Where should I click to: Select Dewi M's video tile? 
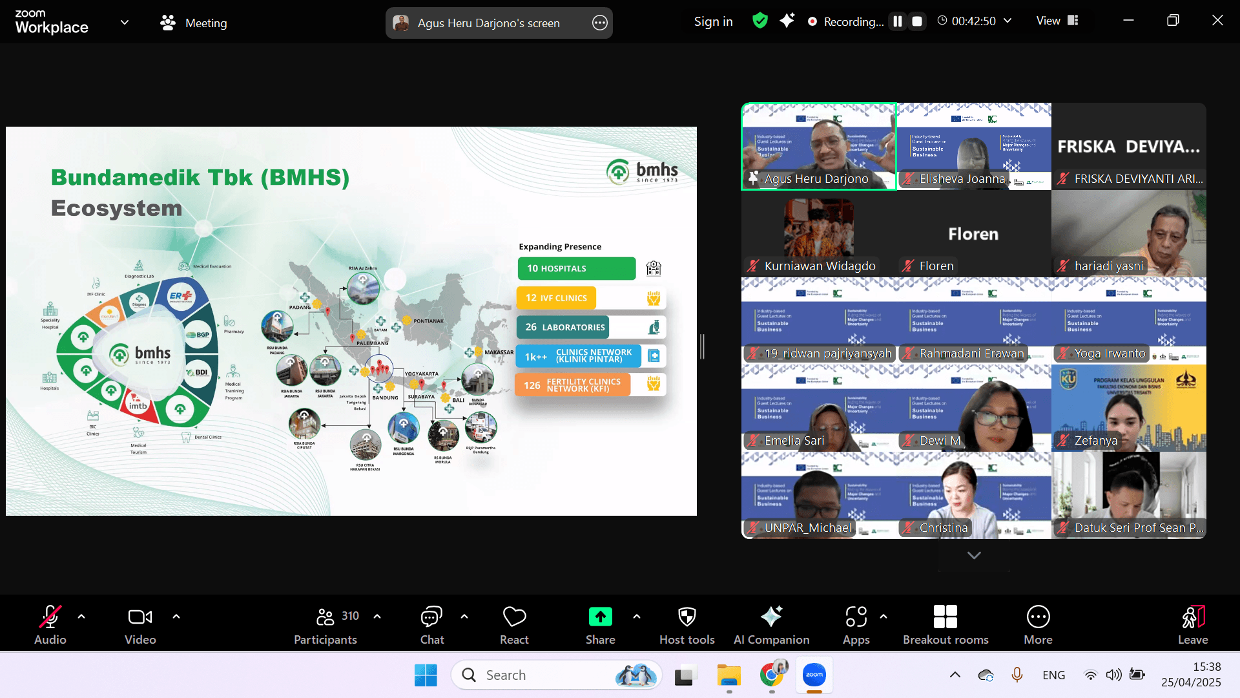pos(974,408)
